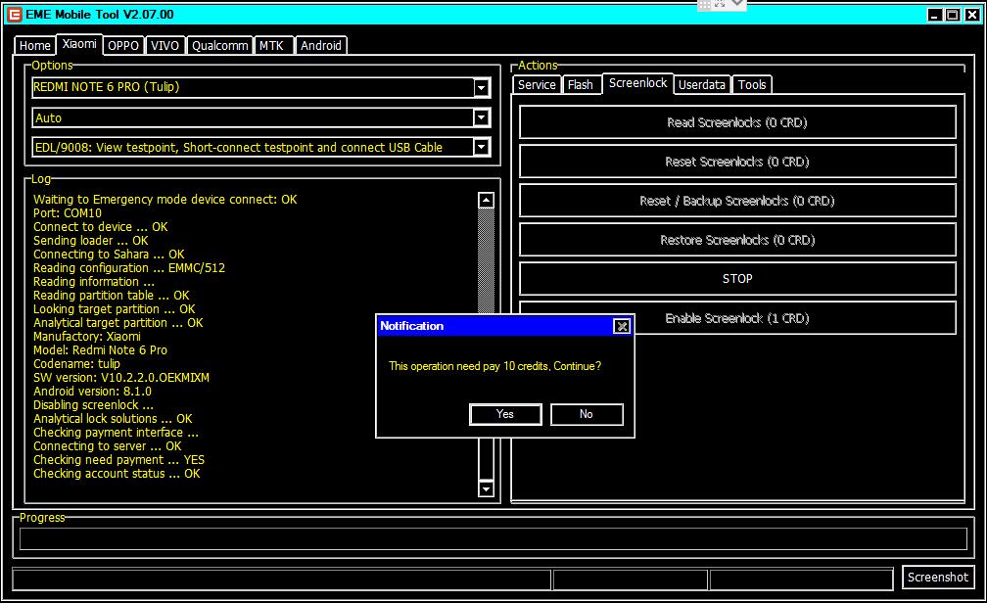Viewport: 987px width, 603px height.
Task: Click 'Codename: tulip' log line
Action: [x=76, y=364]
